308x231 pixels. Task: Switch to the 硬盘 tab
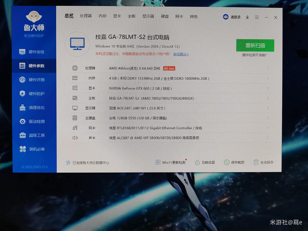click(165, 17)
